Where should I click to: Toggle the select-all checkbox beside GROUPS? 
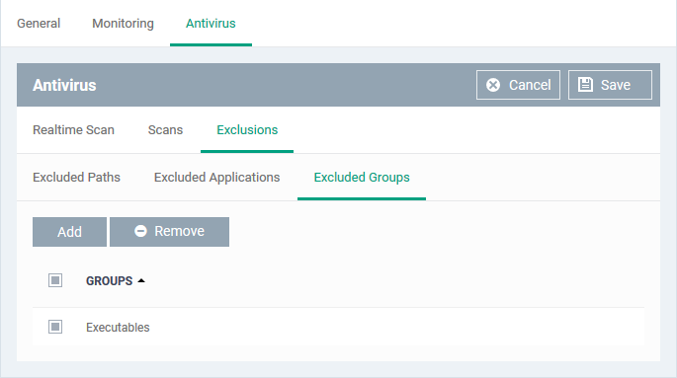pos(55,280)
